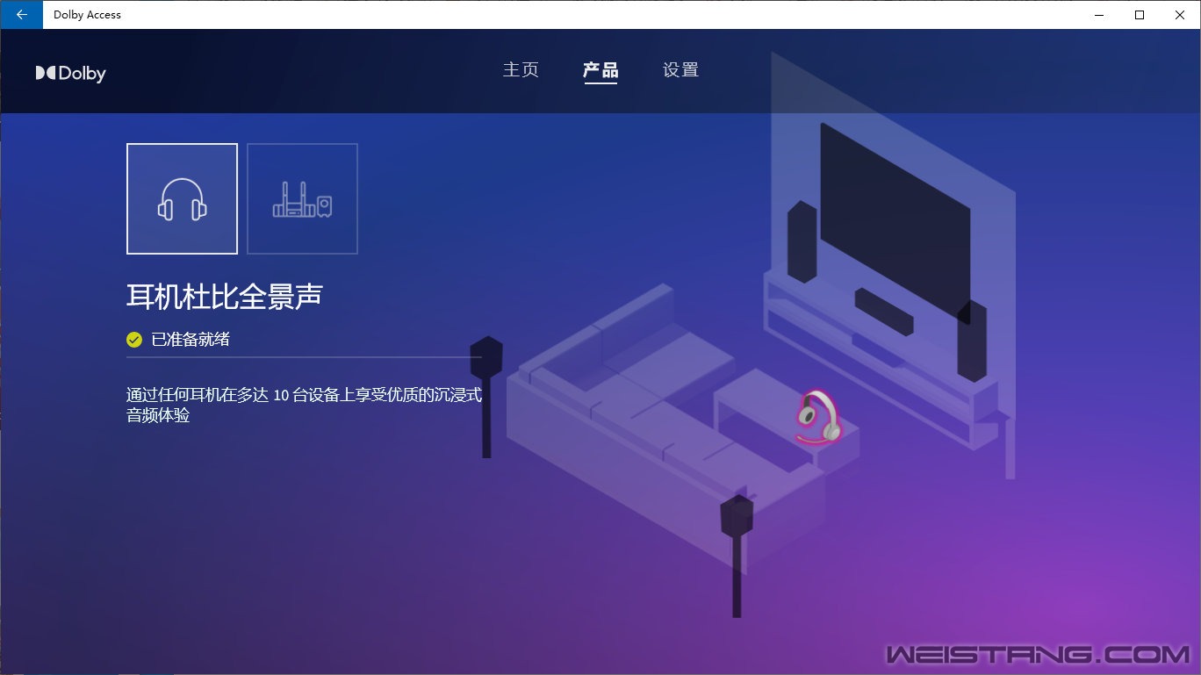The image size is (1201, 675).
Task: Click the Dolby Access window title
Action: (x=87, y=14)
